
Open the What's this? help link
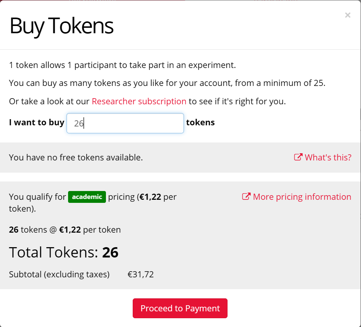point(328,157)
